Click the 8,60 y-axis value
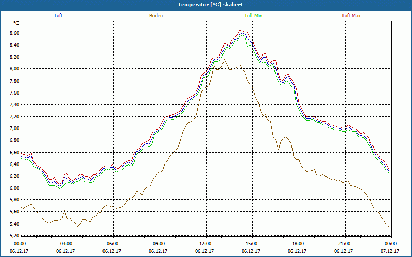Screen dimensions: 412x257 [14, 33]
